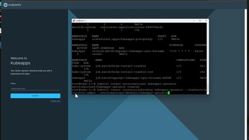This screenshot has width=249, height=140.
Task: Click the browser page scrollbar at right
Action: point(245,75)
